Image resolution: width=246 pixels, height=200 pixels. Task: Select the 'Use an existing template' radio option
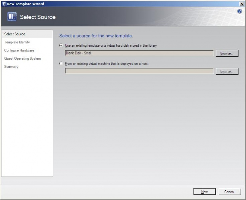(x=61, y=45)
